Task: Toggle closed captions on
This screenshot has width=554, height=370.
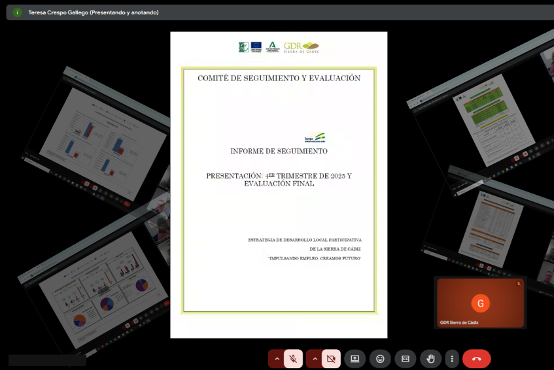Action: tap(405, 358)
